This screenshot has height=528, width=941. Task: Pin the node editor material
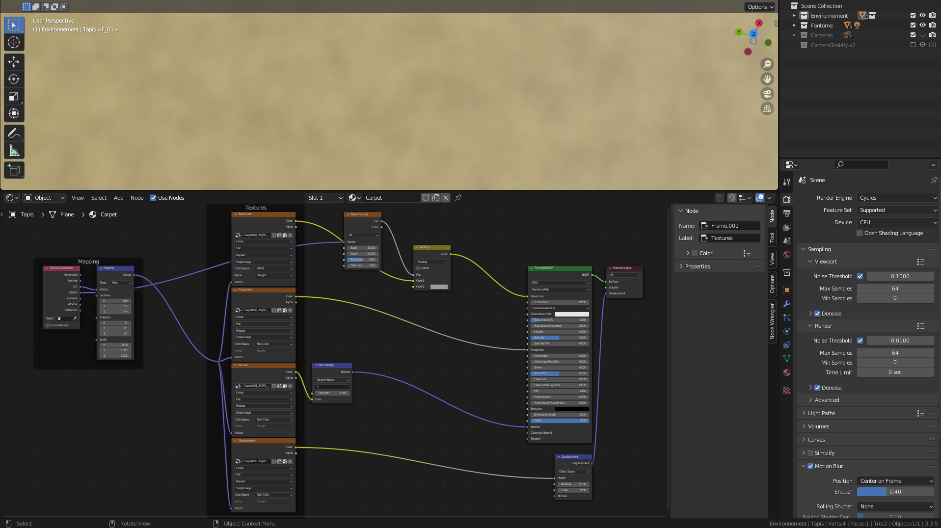(x=458, y=198)
